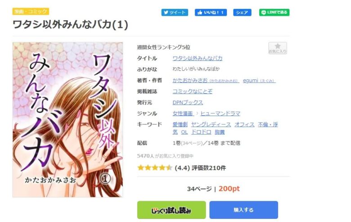Select the ヒューマンドラマ genre link
Screen dimensions: 351x222
(220, 113)
